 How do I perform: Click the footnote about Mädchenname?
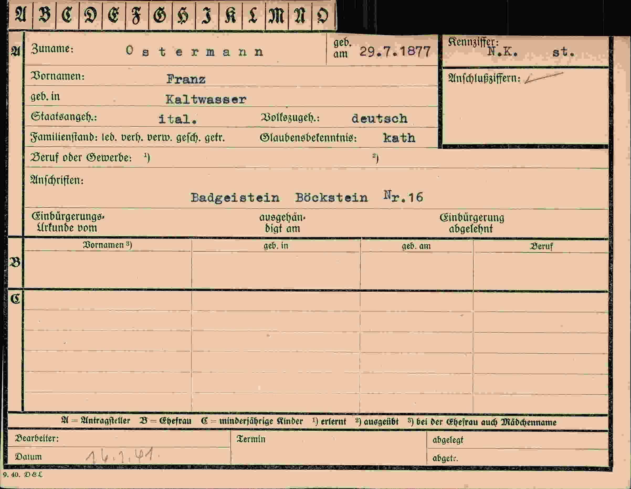pyautogui.click(x=482, y=422)
